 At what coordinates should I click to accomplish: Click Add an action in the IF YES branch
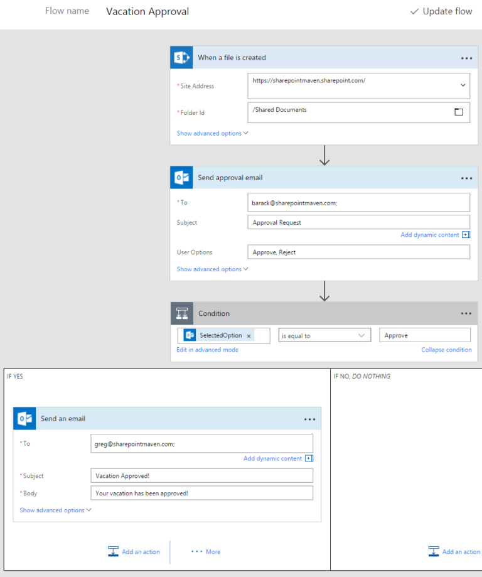coord(134,552)
